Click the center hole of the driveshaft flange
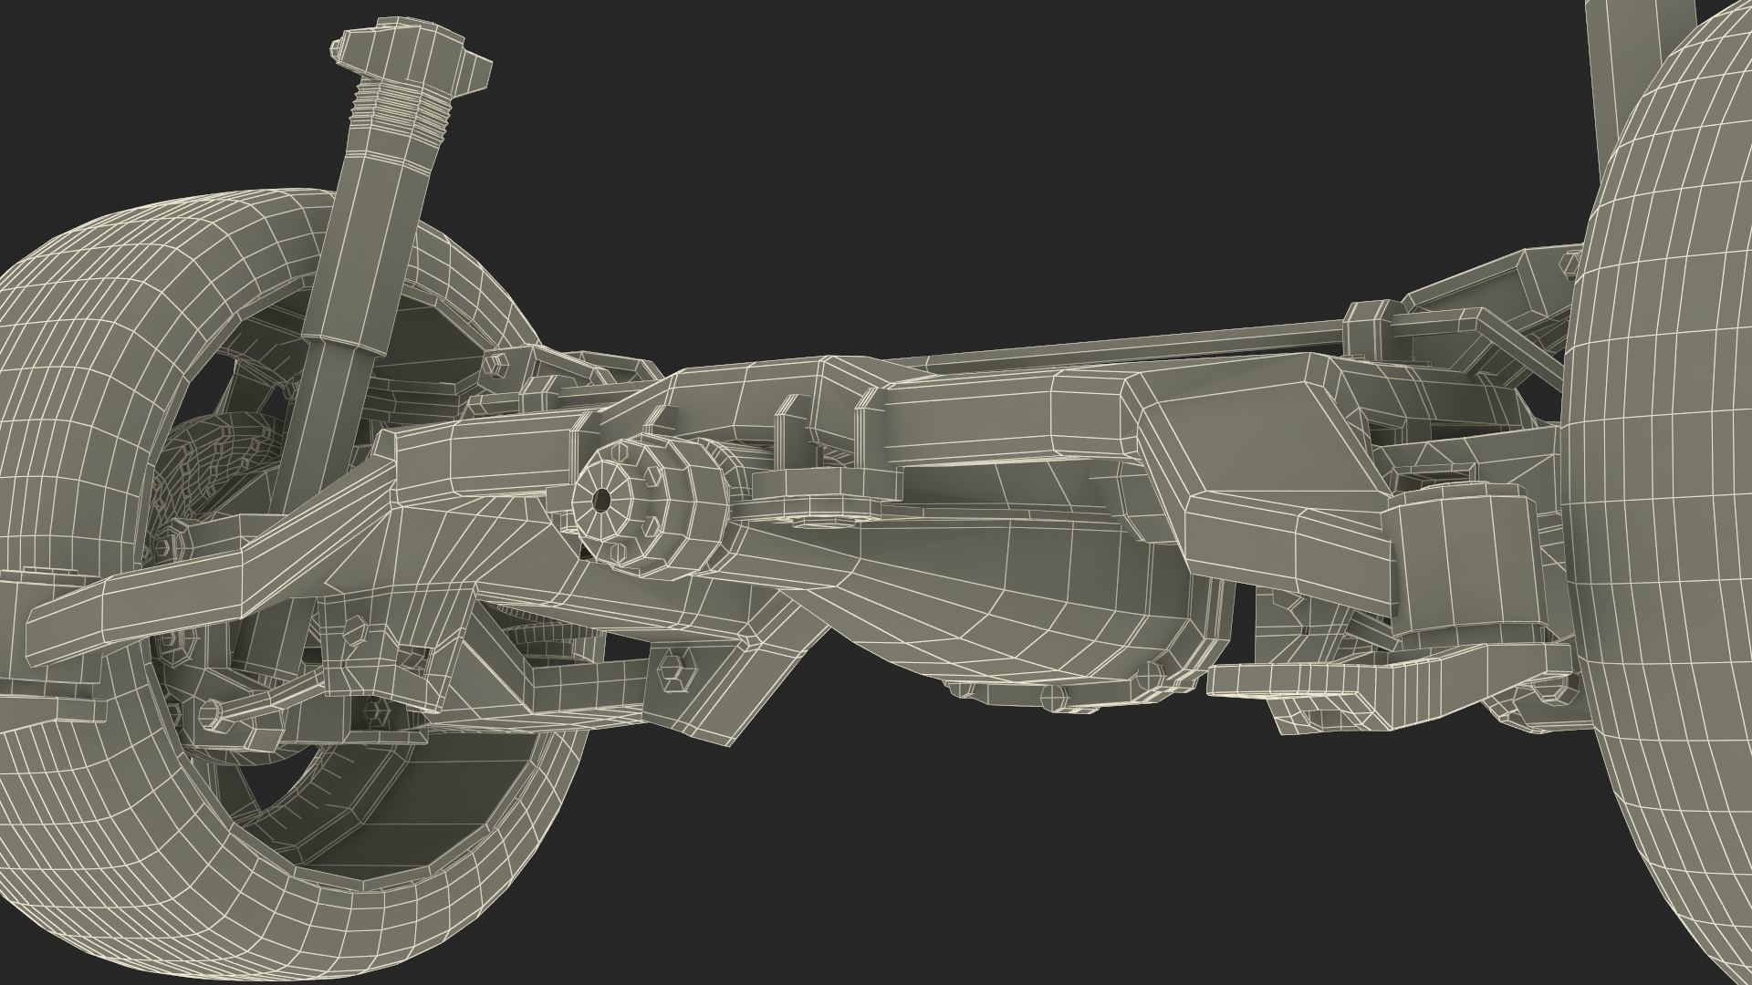This screenshot has height=985, width=1752. [602, 499]
